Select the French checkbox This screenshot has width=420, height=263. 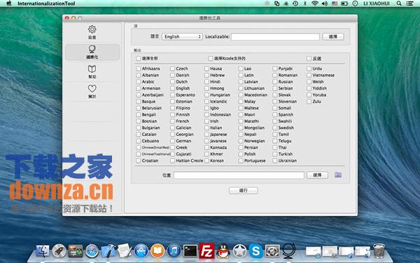click(x=172, y=121)
